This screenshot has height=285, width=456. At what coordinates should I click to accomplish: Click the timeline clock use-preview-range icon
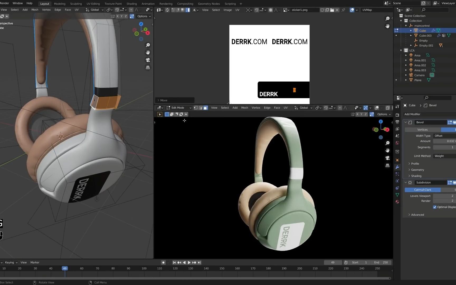346,263
